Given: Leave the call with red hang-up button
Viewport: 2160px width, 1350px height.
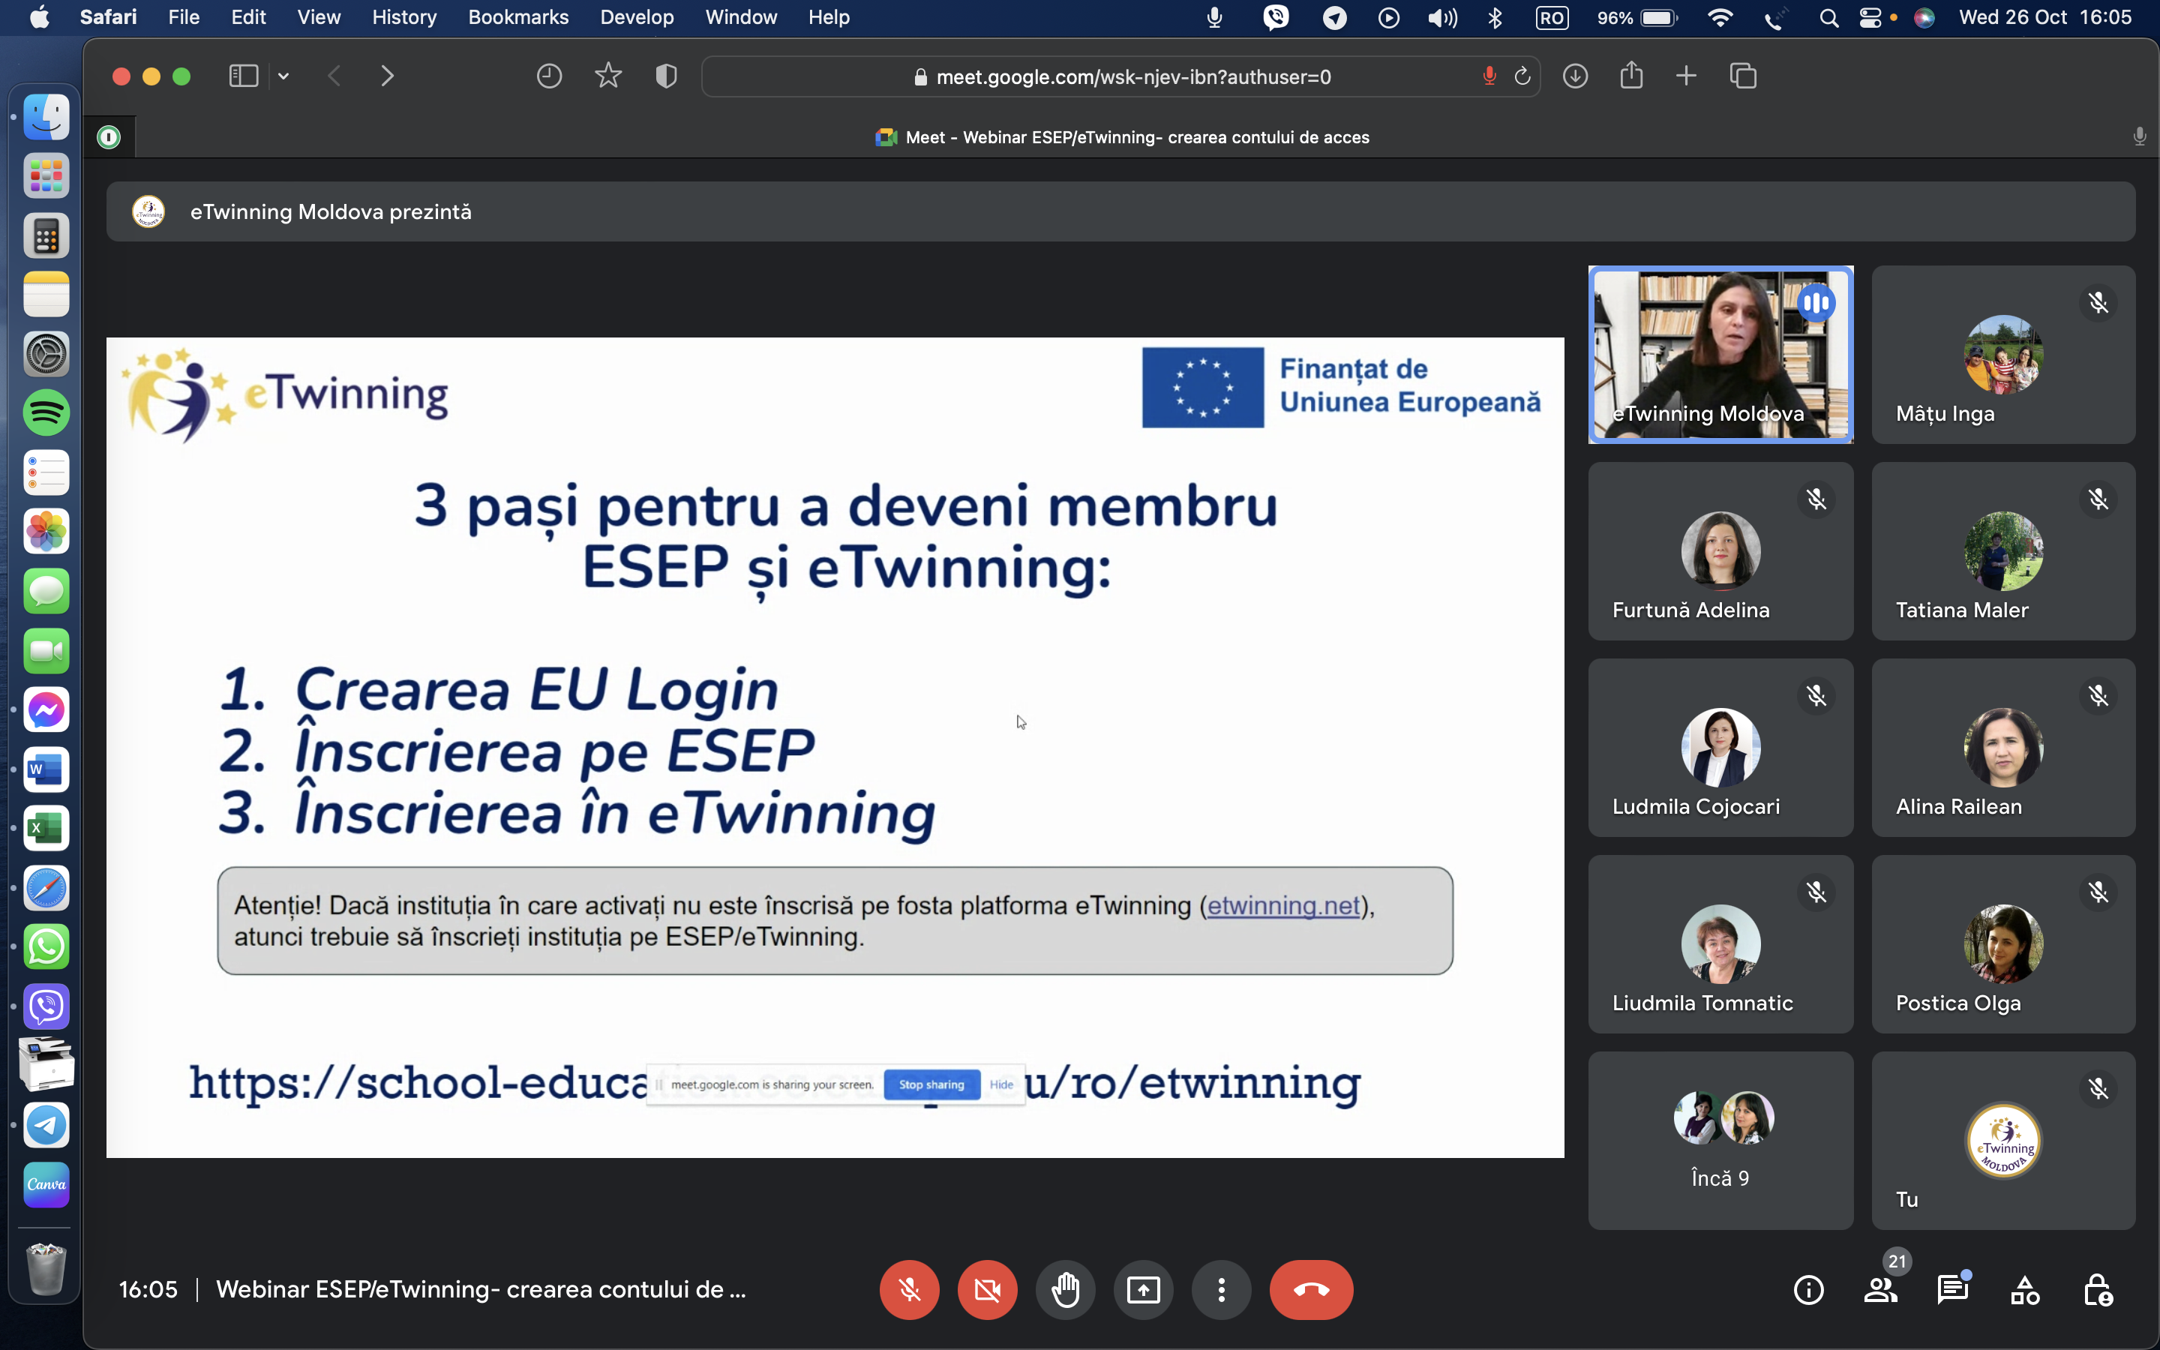Looking at the screenshot, I should (1311, 1289).
